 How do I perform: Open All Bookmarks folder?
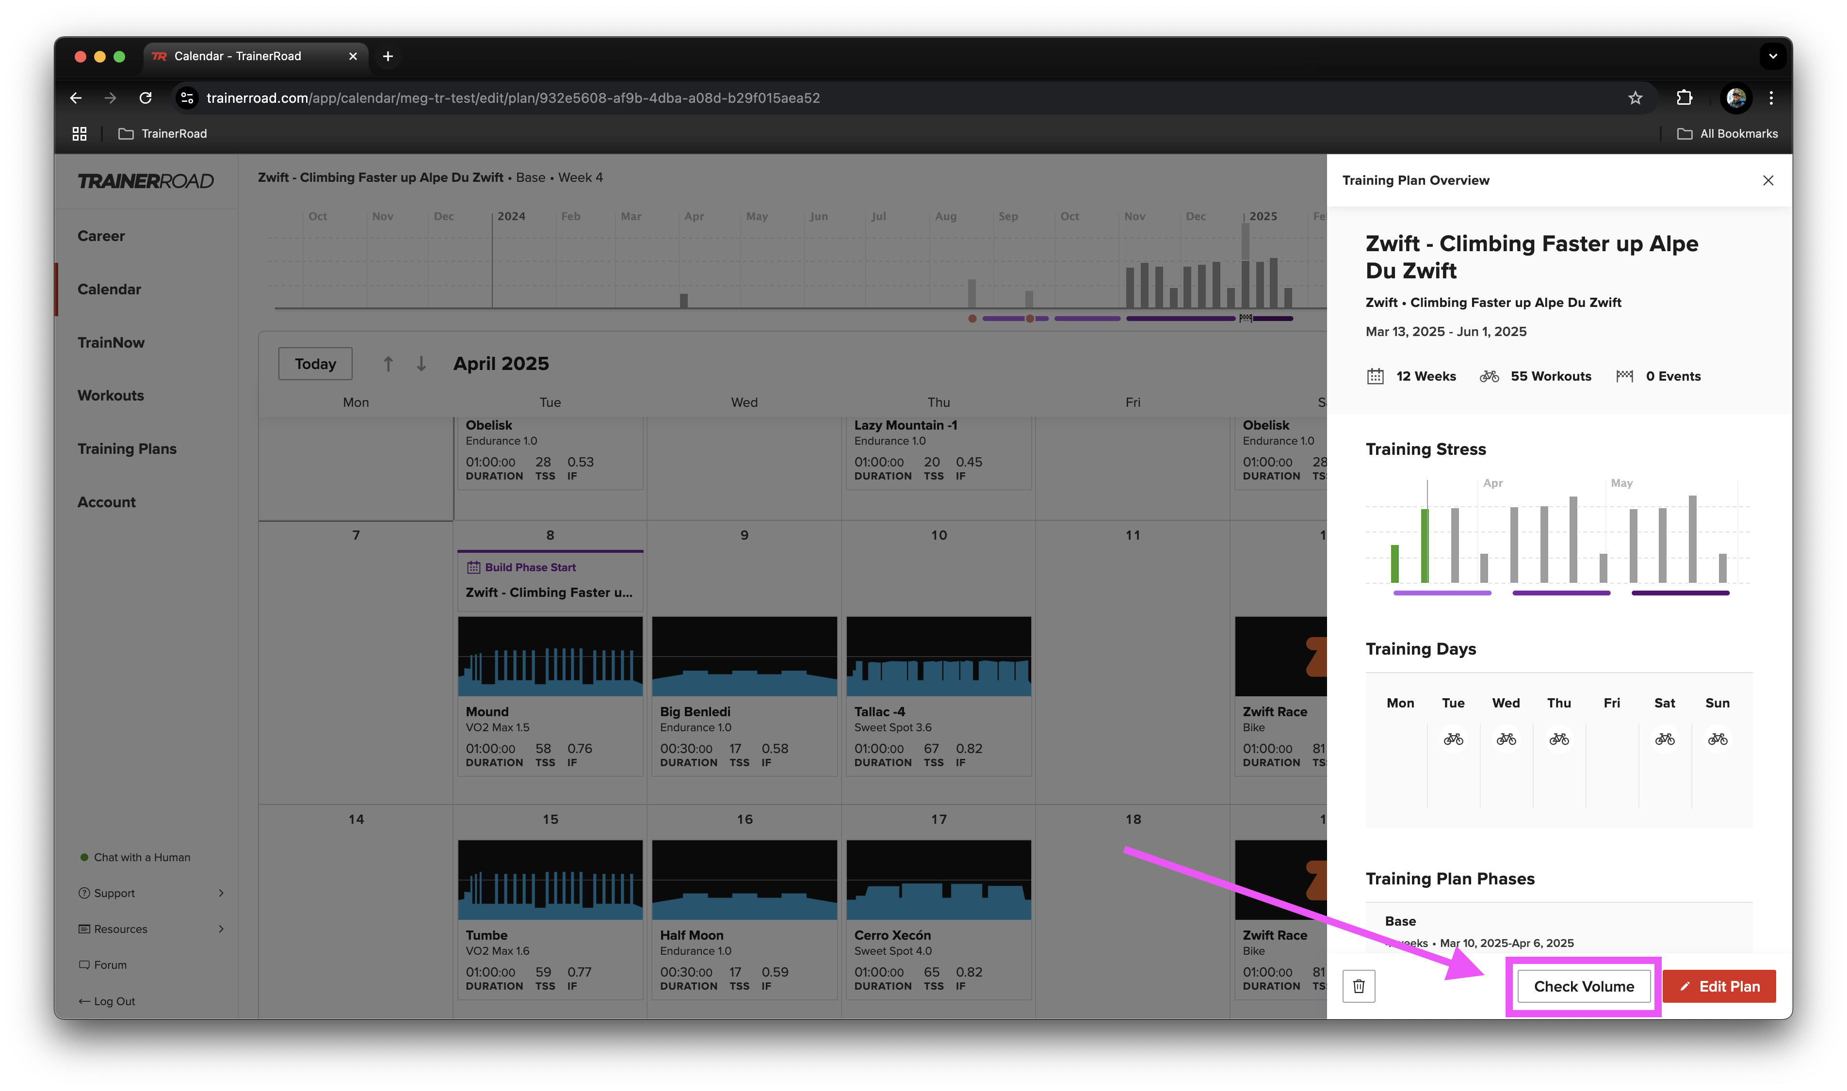click(x=1727, y=133)
